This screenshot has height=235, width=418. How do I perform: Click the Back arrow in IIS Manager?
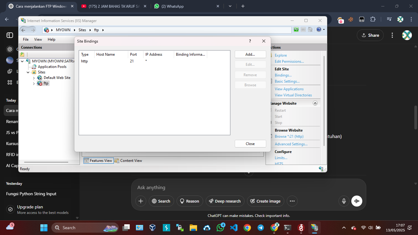click(x=23, y=30)
